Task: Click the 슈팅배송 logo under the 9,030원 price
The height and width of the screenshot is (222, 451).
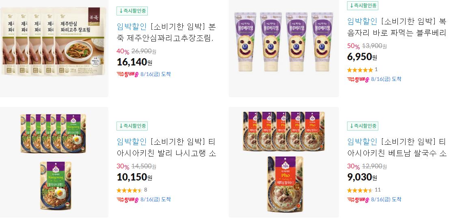Action: [x=358, y=199]
